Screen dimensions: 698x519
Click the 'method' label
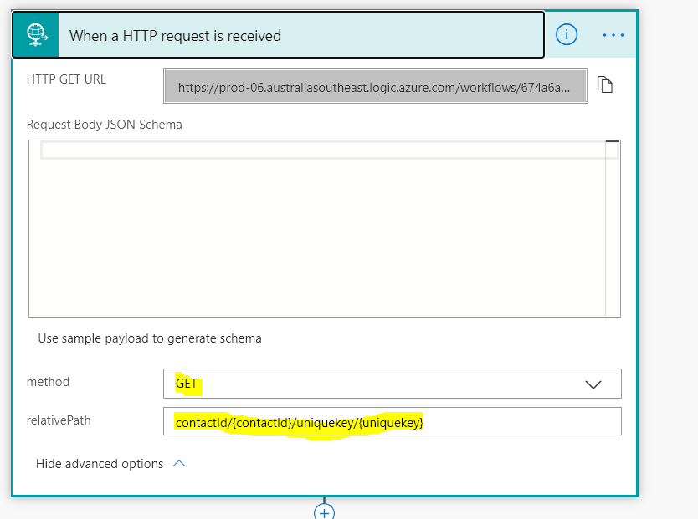48,382
